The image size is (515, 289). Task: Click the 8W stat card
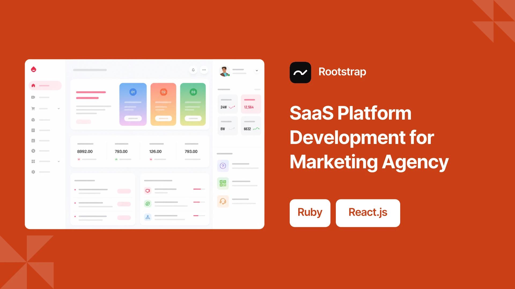click(228, 126)
